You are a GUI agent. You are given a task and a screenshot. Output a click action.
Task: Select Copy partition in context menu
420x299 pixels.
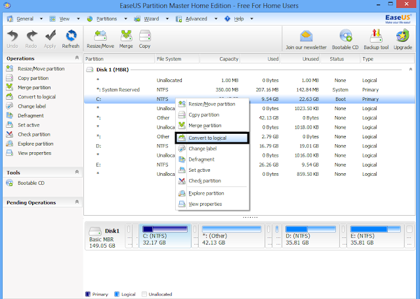pos(212,115)
